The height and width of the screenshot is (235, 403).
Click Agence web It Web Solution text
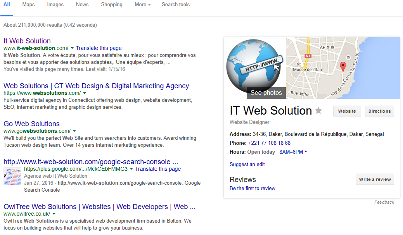tap(55, 176)
